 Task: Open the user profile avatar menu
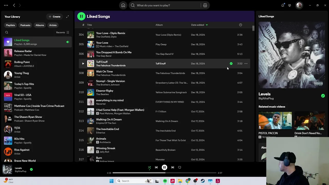(x=299, y=5)
